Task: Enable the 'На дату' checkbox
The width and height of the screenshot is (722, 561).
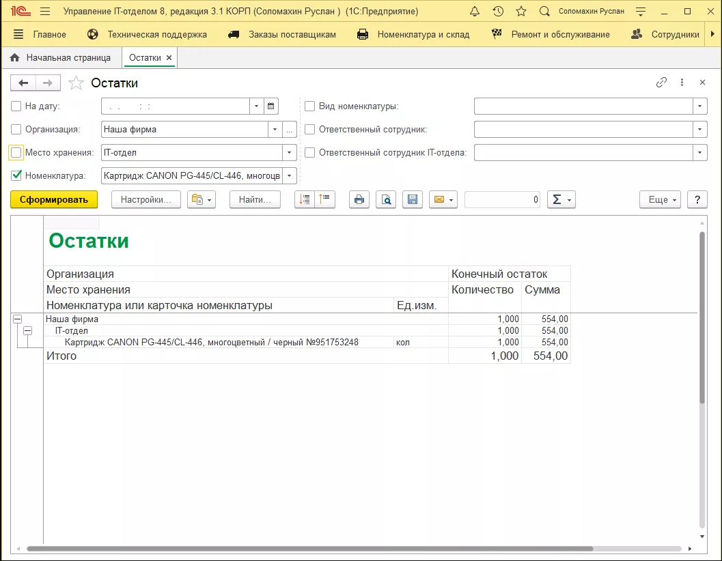Action: (16, 106)
